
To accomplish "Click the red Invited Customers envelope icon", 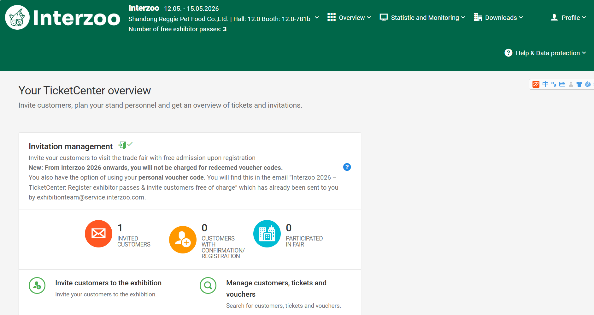I will tap(98, 234).
